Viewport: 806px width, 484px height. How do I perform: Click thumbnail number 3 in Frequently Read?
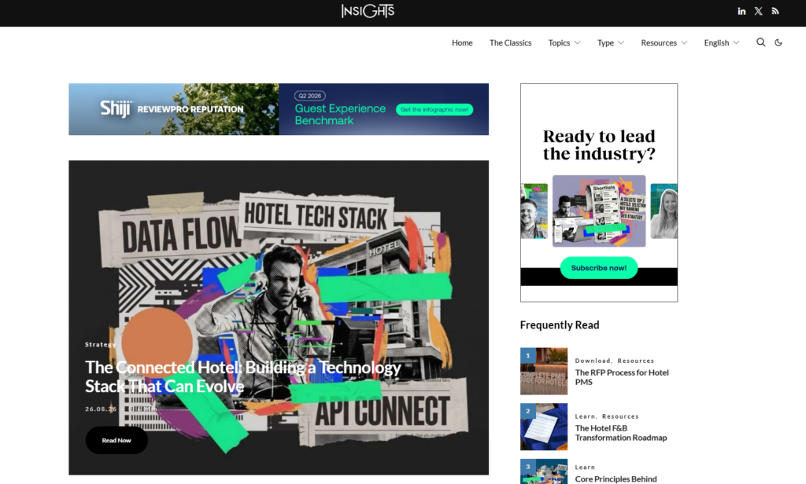point(544,471)
